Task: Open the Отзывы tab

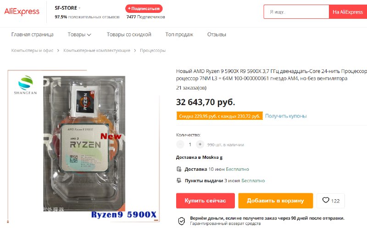Action: click(x=217, y=34)
